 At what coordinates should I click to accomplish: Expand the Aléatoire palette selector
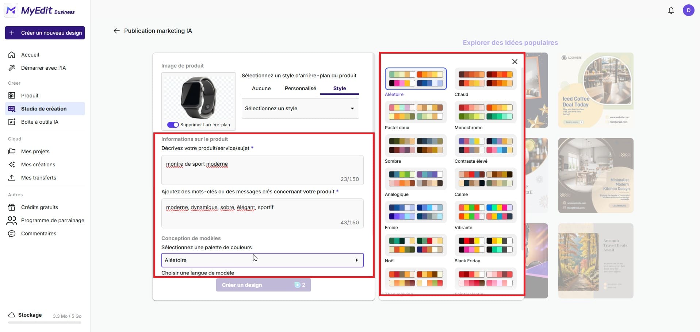click(x=262, y=260)
